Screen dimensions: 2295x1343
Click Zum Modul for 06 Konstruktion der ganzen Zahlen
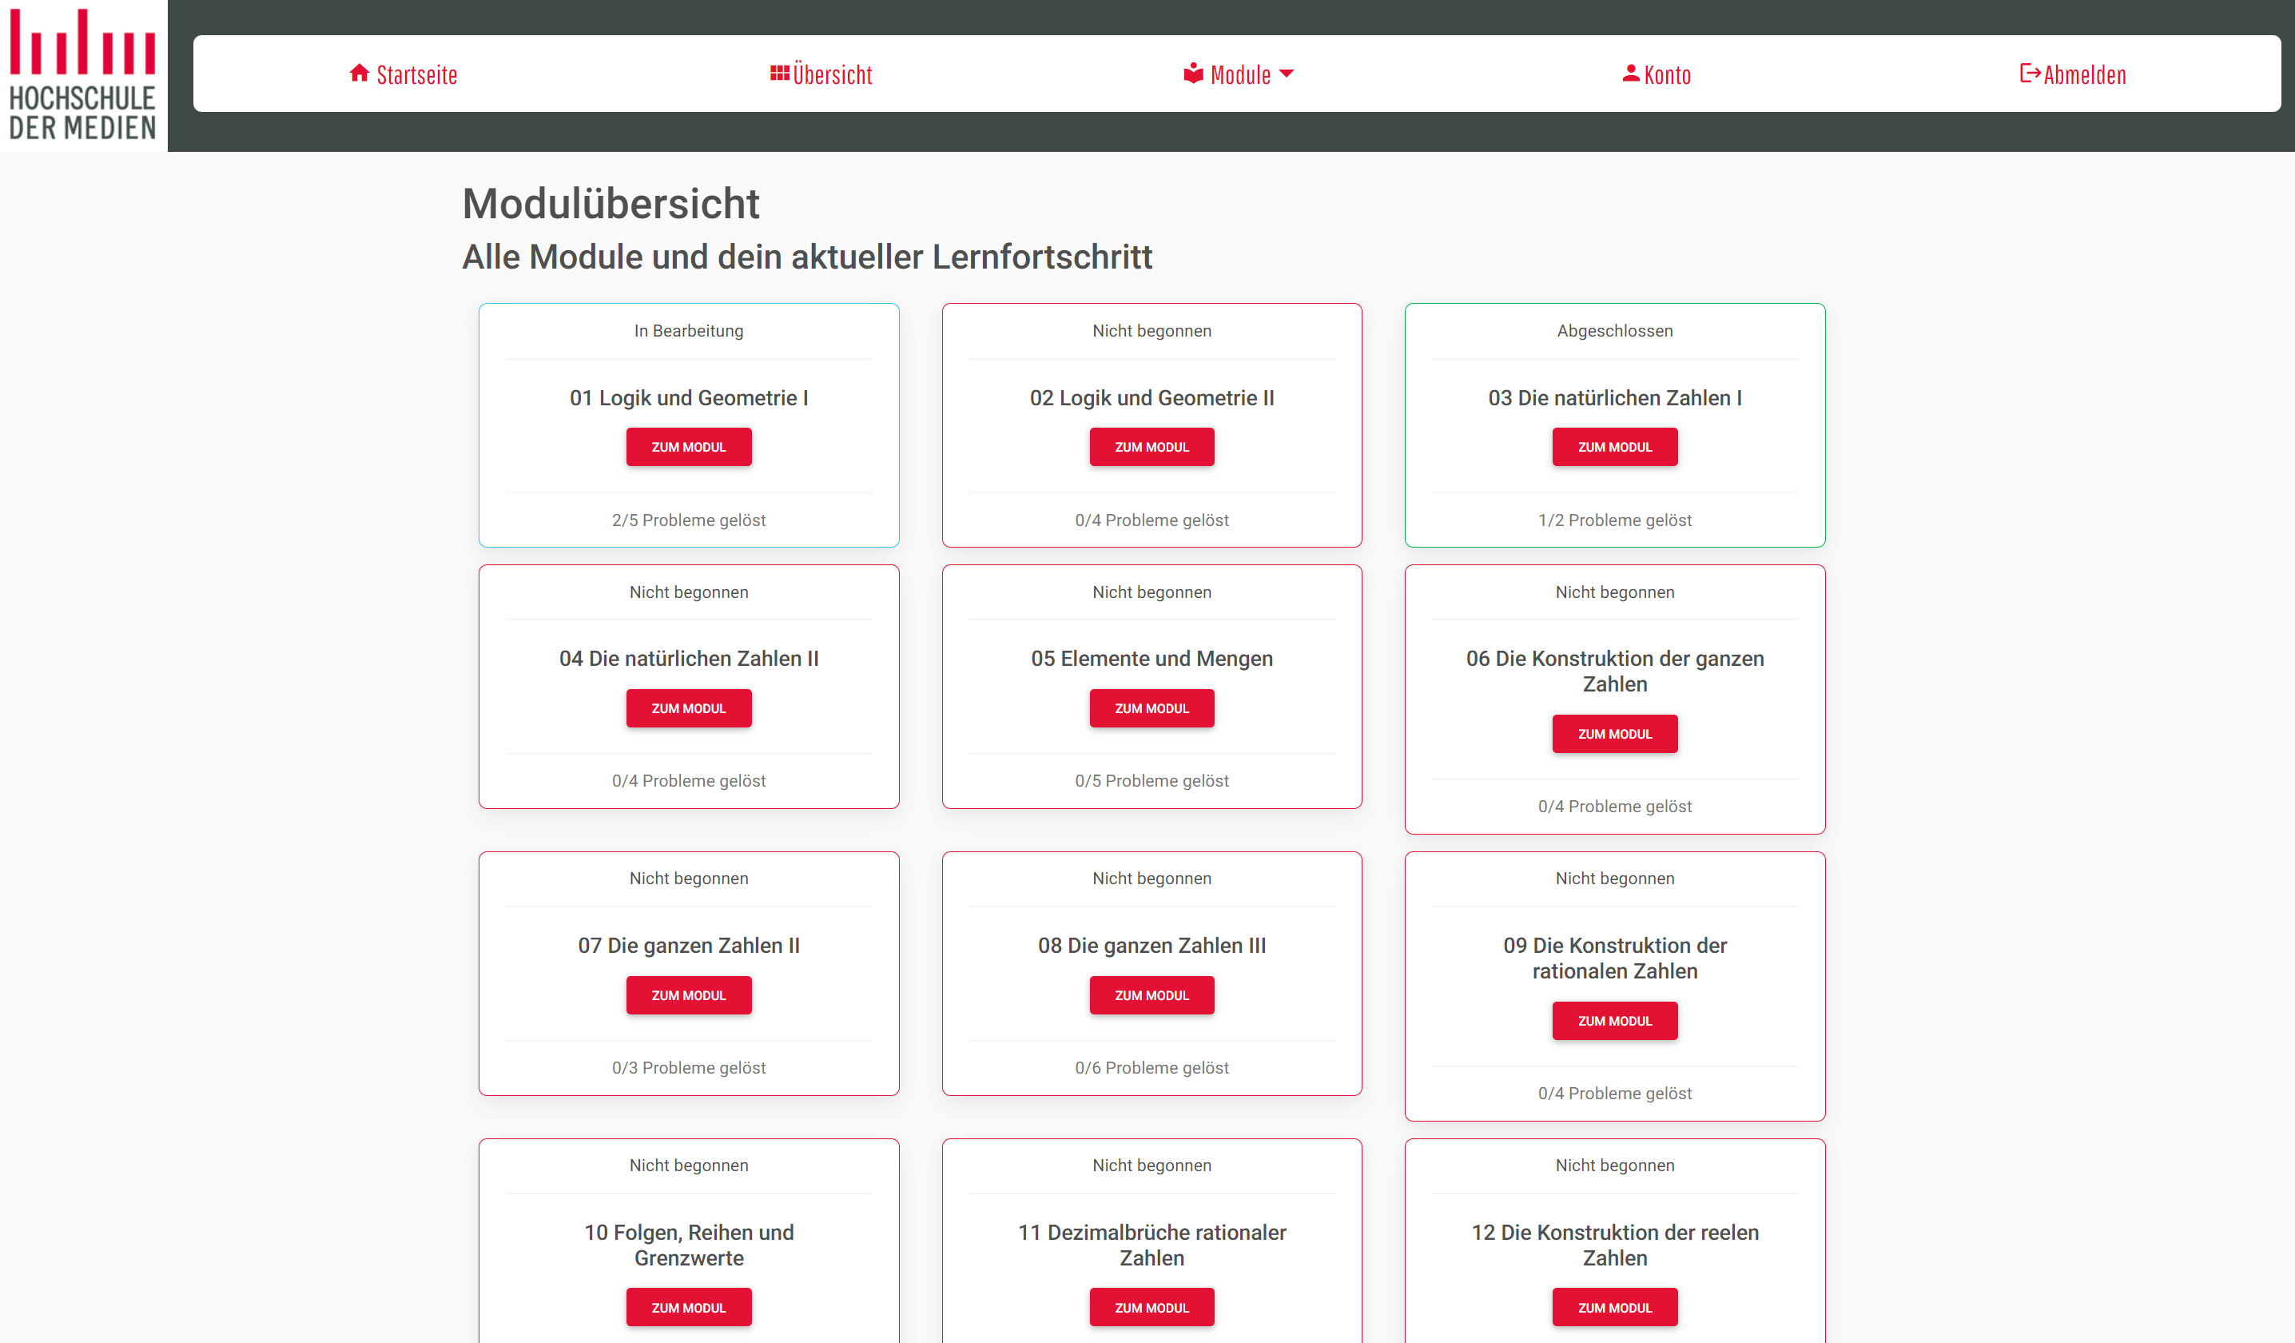tap(1615, 734)
